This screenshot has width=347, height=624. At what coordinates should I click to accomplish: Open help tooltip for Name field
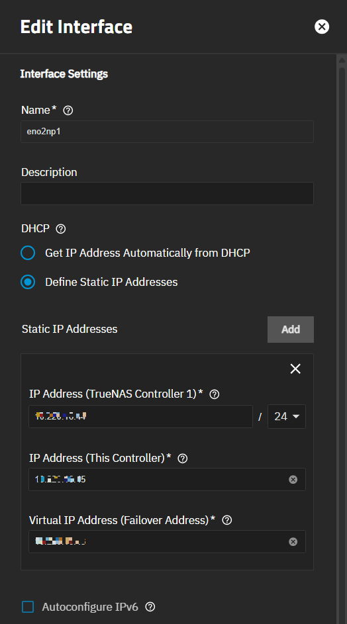point(68,111)
